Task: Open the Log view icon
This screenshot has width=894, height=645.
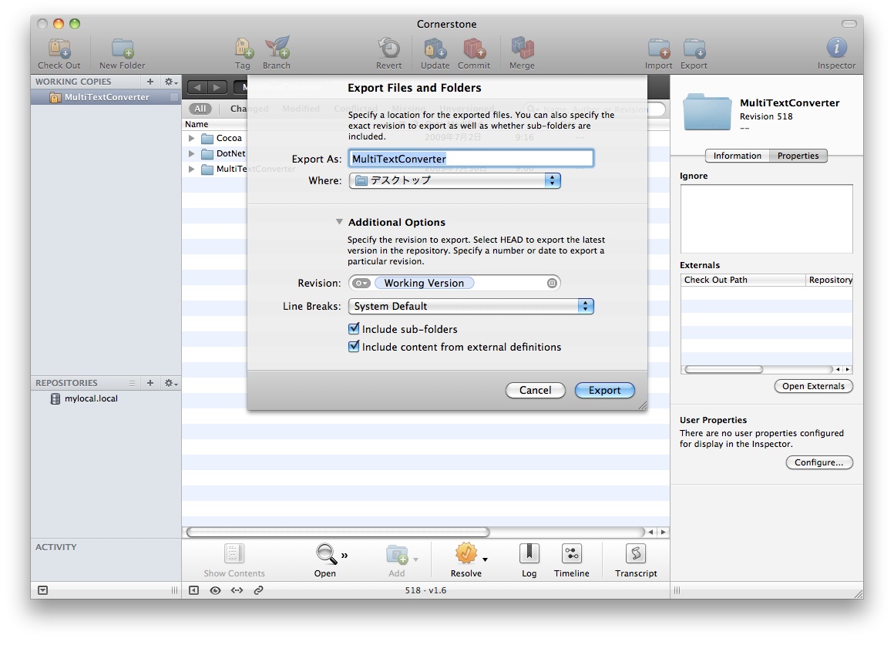Action: click(529, 553)
